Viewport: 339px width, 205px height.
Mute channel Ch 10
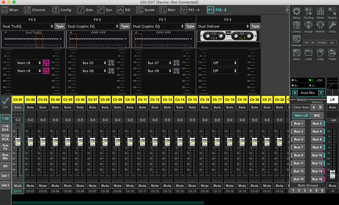[x=130, y=185]
